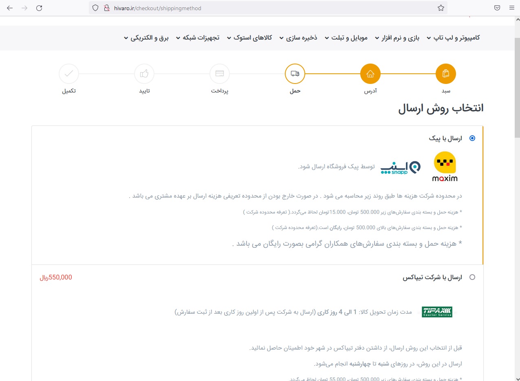520x381 pixels.
Task: Click the address step home icon (آدرس)
Action: tap(370, 74)
